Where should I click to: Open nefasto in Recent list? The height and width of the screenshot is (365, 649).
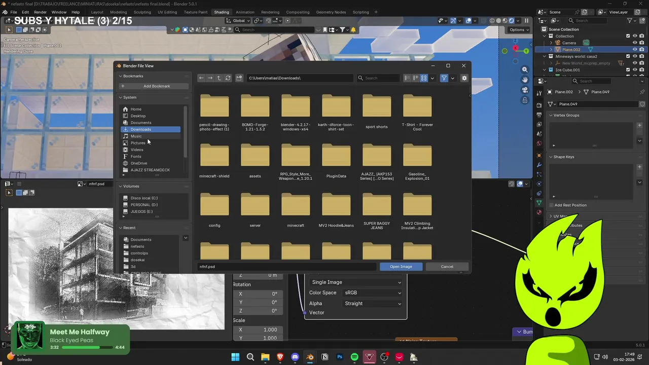151,246
